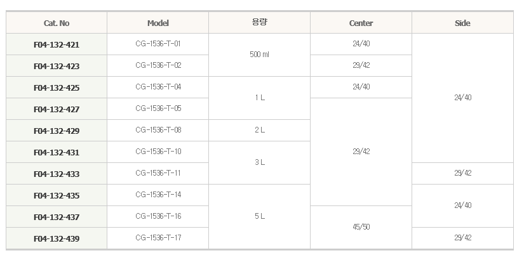Select the Side column header
The image size is (524, 260).
(x=462, y=23)
